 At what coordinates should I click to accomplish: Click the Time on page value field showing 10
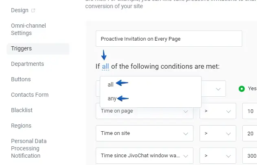[x=249, y=111]
